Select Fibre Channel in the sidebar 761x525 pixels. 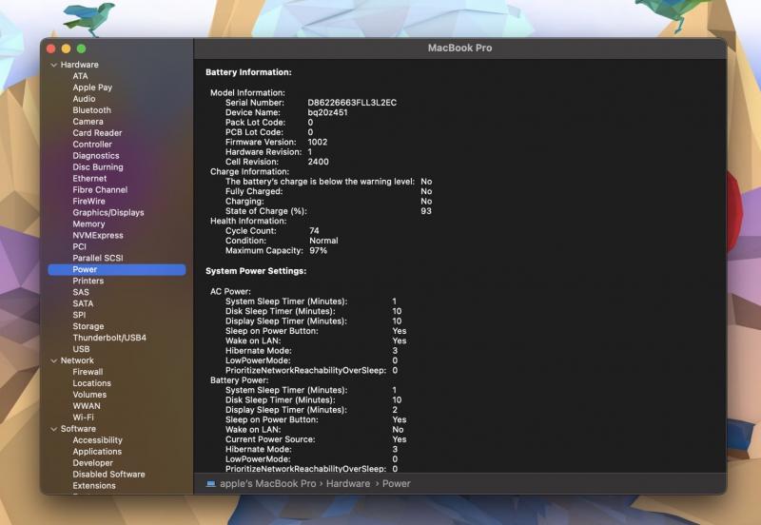point(100,189)
